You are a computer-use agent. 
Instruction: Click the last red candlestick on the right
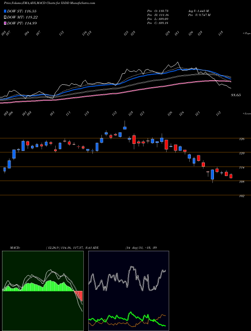pos(231,176)
